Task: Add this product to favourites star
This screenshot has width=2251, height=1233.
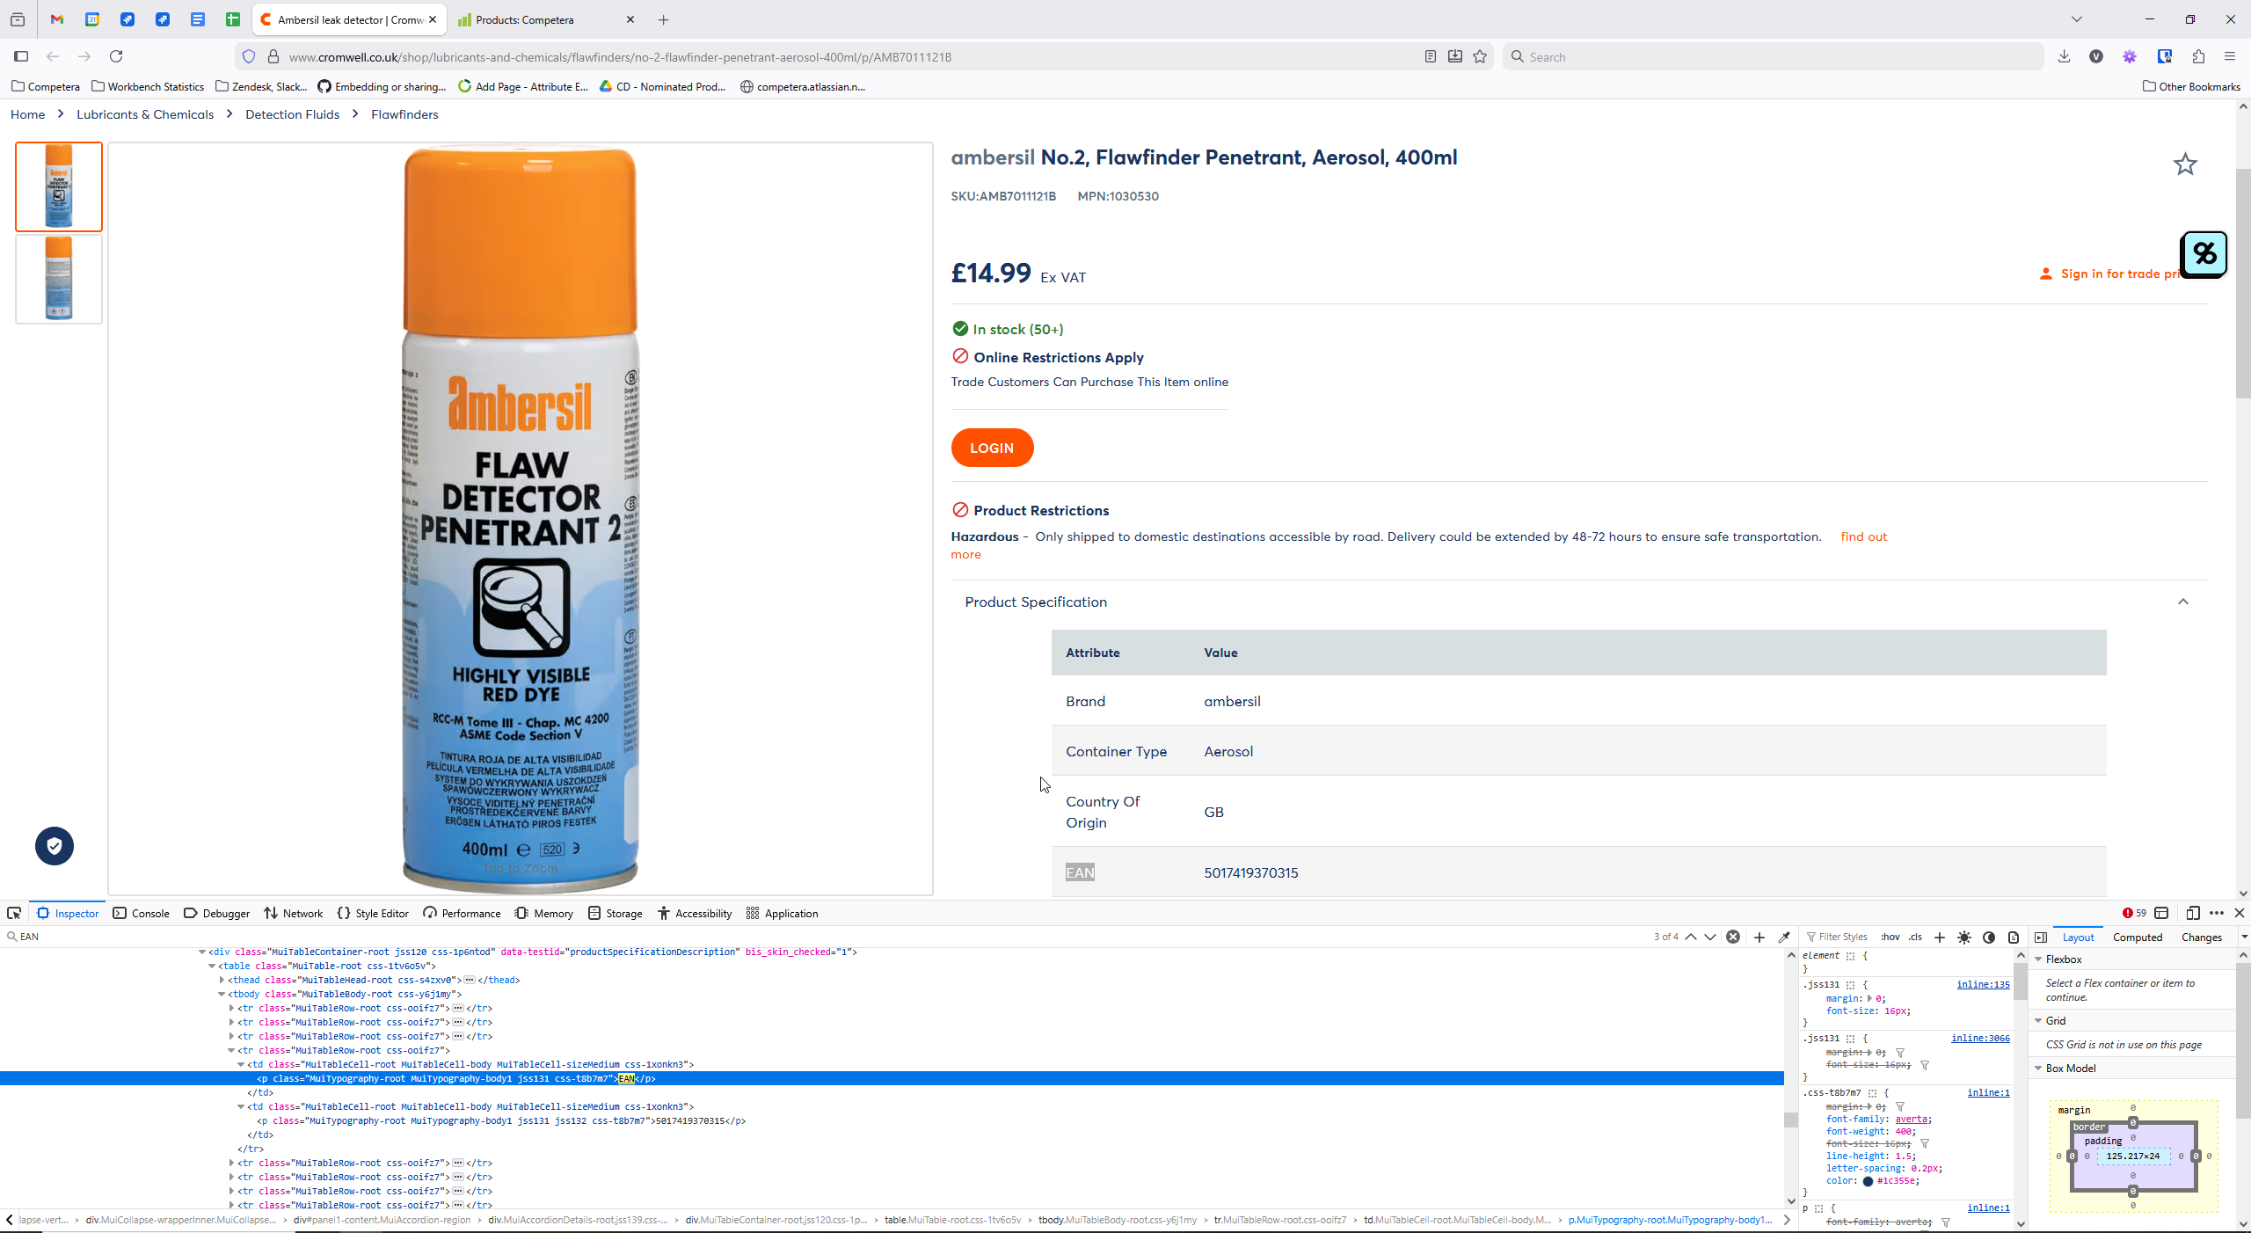Action: (x=2185, y=164)
